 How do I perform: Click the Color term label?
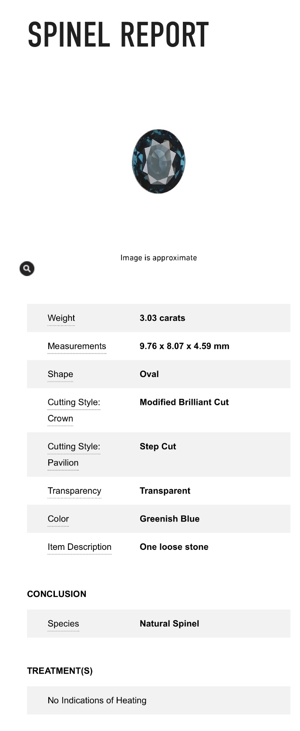58,519
